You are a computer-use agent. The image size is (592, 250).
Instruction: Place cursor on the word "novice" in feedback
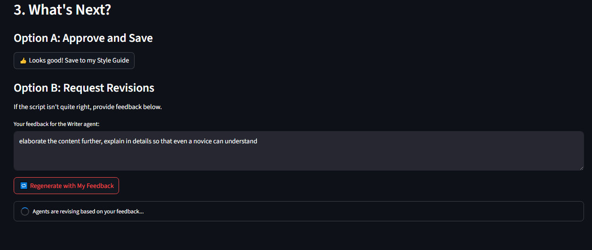pos(201,141)
